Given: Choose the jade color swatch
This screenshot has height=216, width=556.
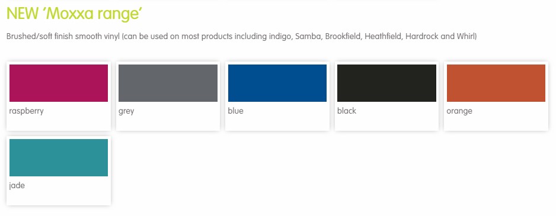Looking at the screenshot, I should pos(59,157).
